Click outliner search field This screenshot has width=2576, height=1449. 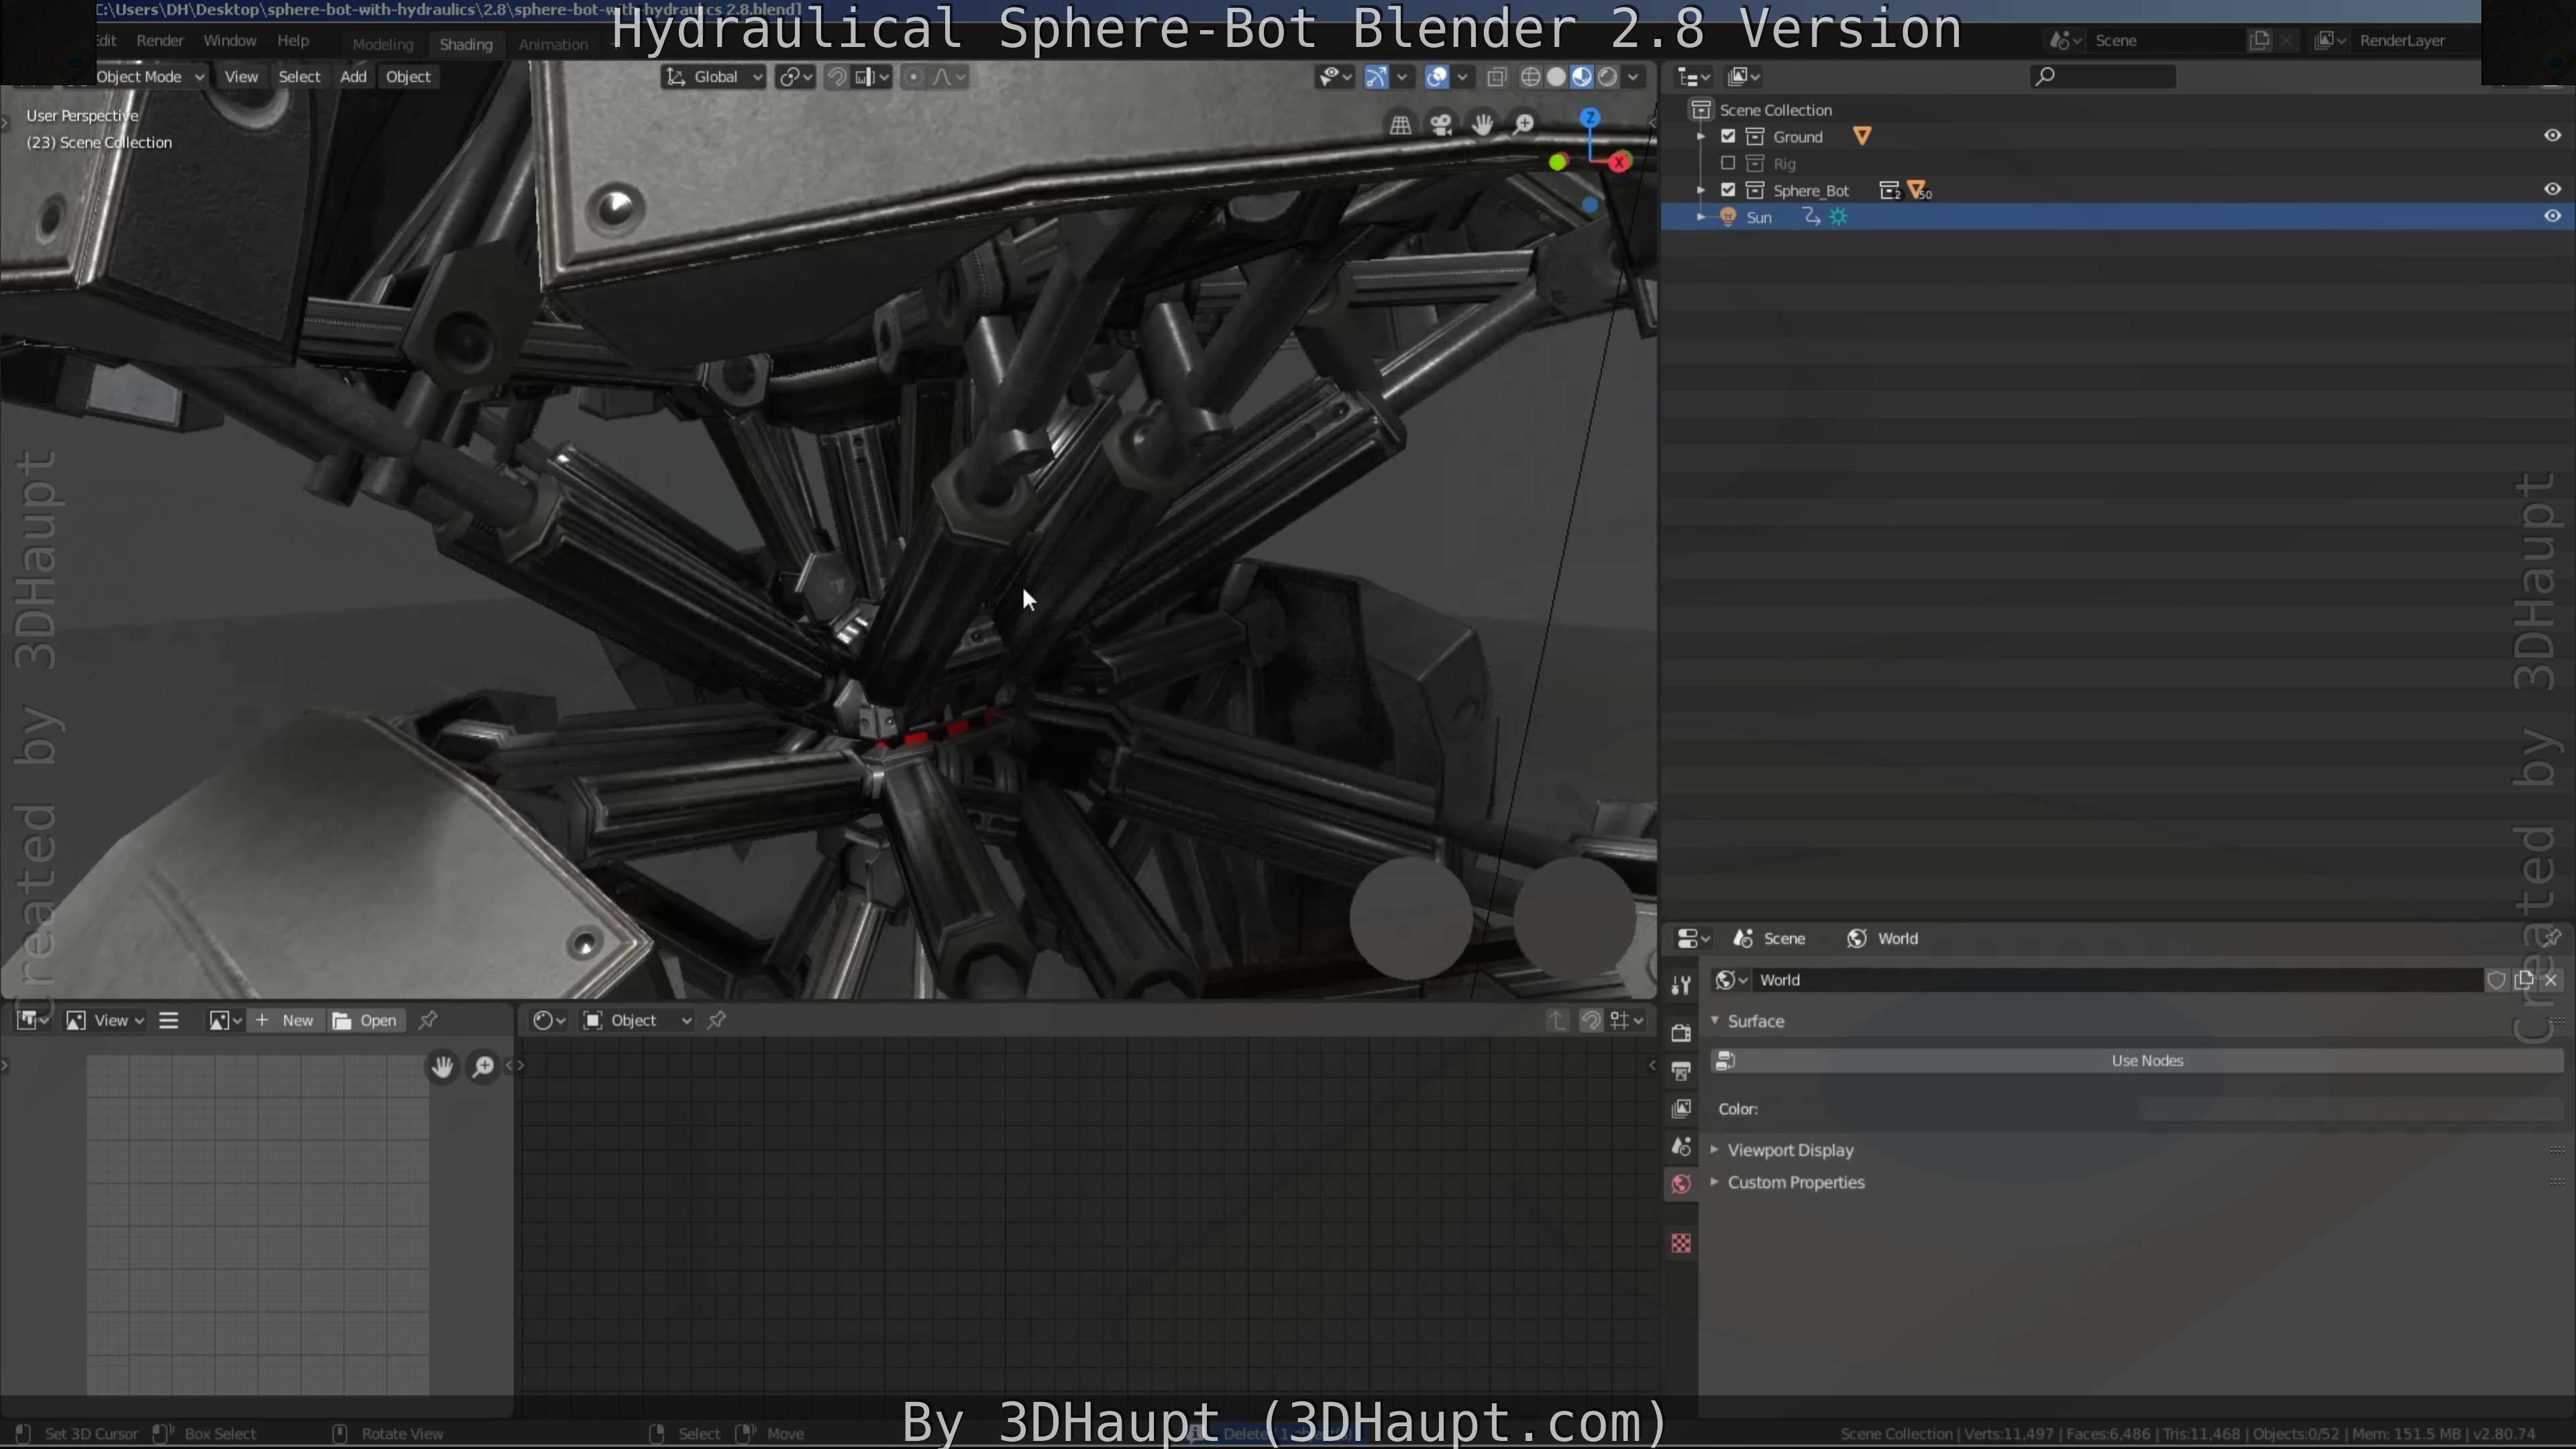coord(2104,77)
